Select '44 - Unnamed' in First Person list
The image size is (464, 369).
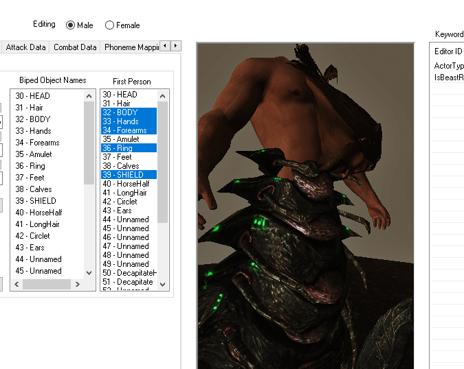[129, 219]
